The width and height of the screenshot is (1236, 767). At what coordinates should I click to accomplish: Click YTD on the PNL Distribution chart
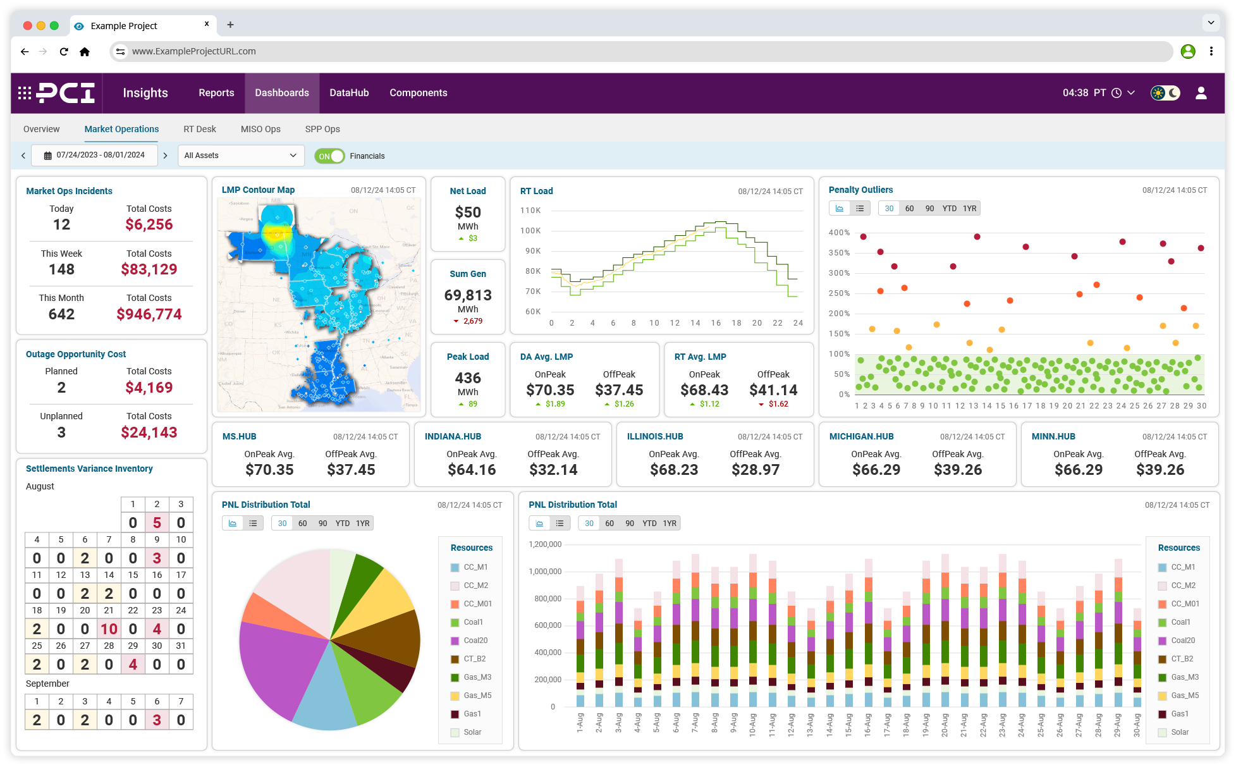click(x=342, y=523)
